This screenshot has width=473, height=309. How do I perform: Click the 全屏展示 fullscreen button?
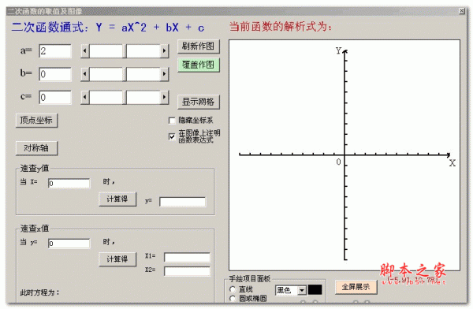coord(356,287)
